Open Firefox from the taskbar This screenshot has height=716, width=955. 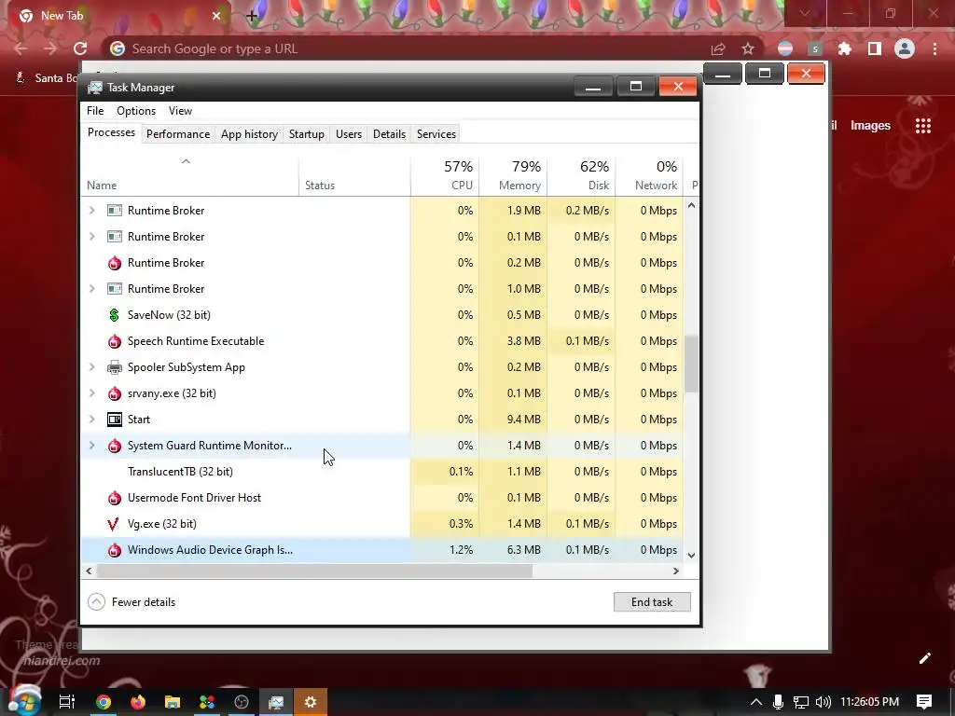click(x=138, y=702)
